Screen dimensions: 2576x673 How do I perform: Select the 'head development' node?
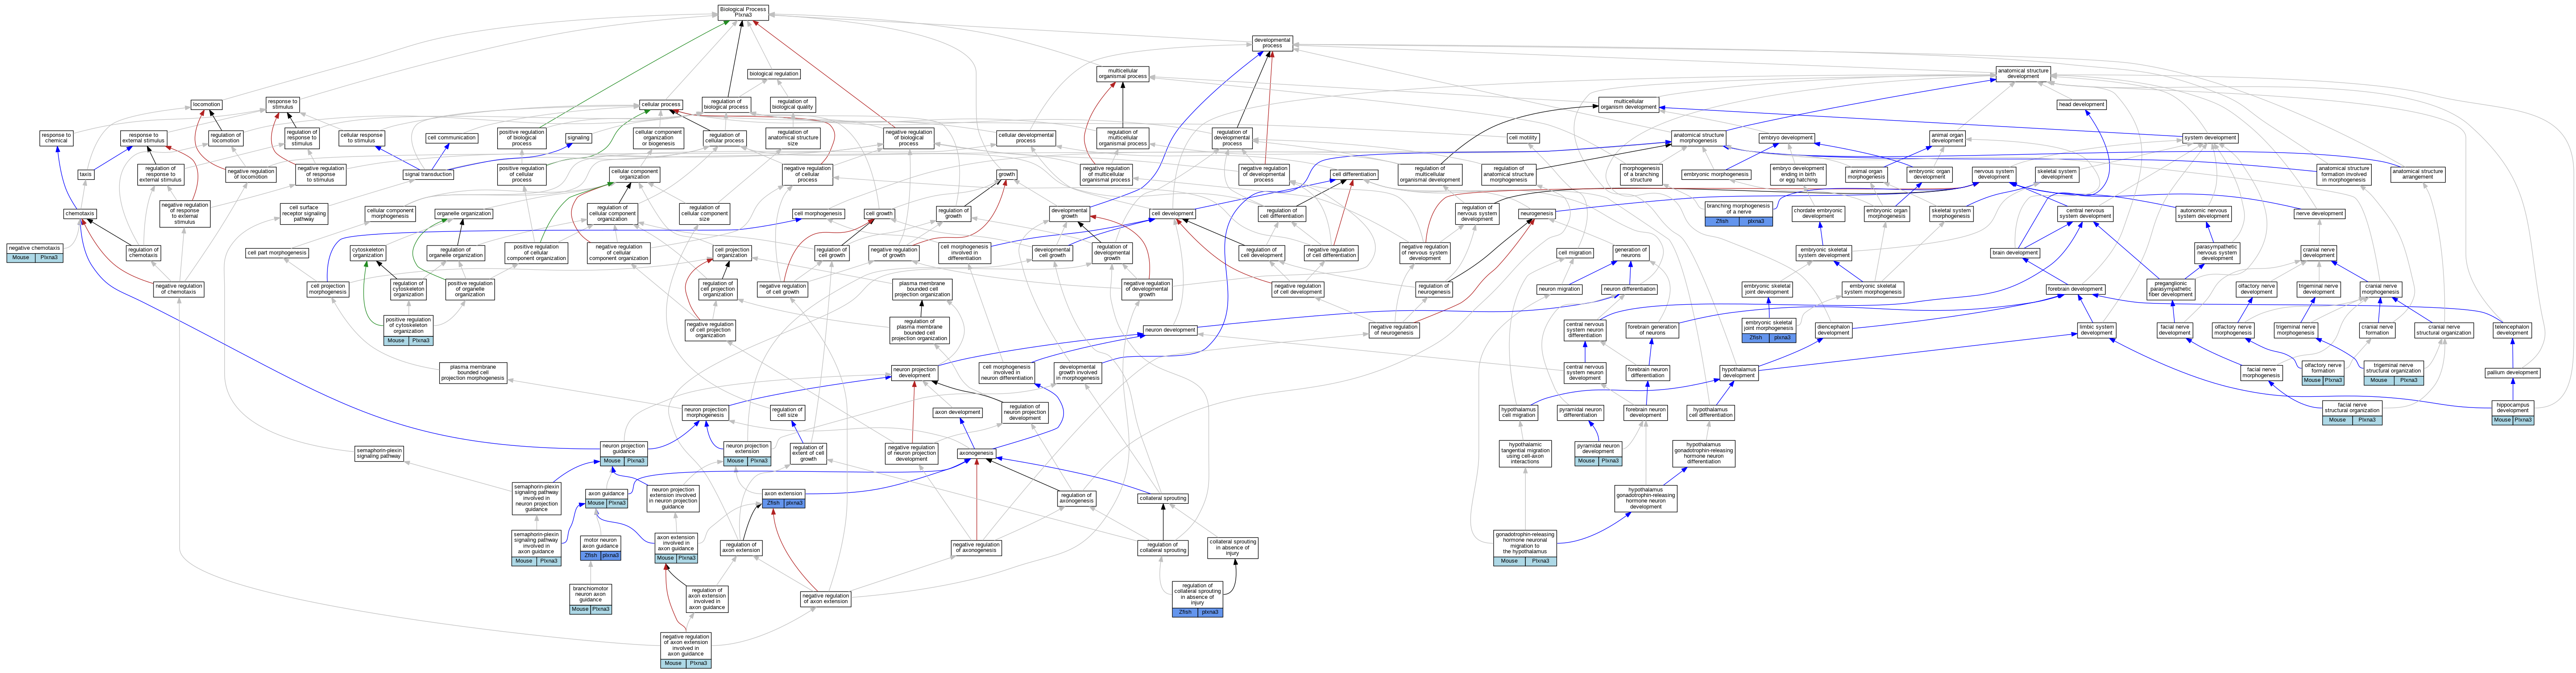point(2082,104)
